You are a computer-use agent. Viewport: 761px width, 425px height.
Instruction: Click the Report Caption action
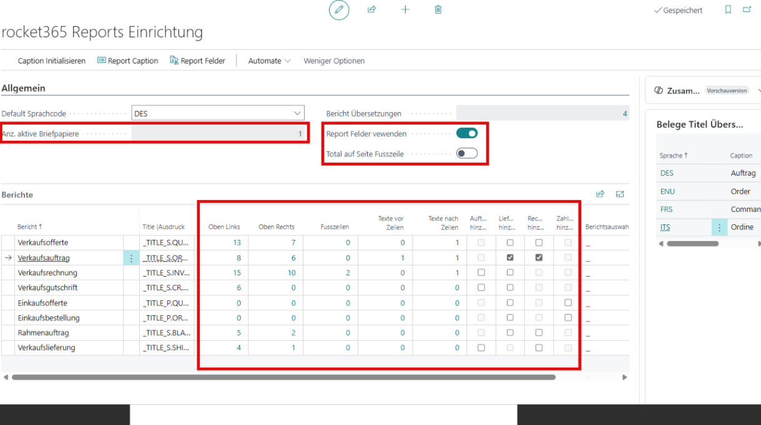point(128,60)
